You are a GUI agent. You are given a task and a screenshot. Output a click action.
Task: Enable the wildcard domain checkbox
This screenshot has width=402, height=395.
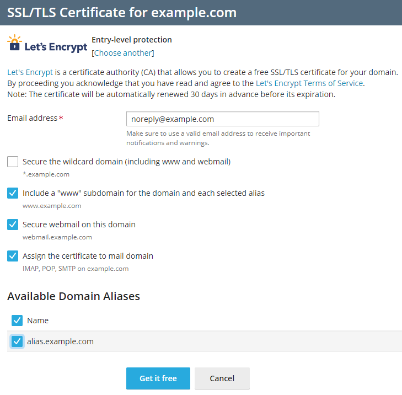click(x=13, y=162)
